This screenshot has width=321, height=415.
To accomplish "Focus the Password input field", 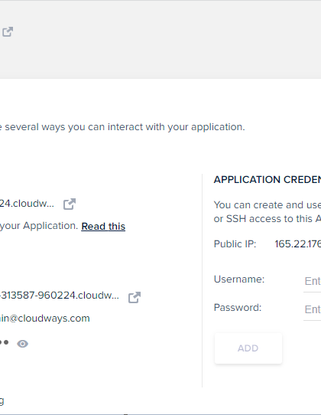I will point(312,309).
